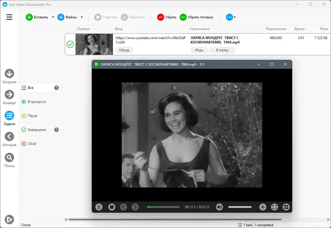This screenshot has height=228, width=331.
Task: Mute the player's speaker volume icon
Action: [220, 207]
